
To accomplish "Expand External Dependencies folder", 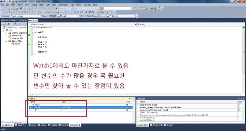I will 6,33.
